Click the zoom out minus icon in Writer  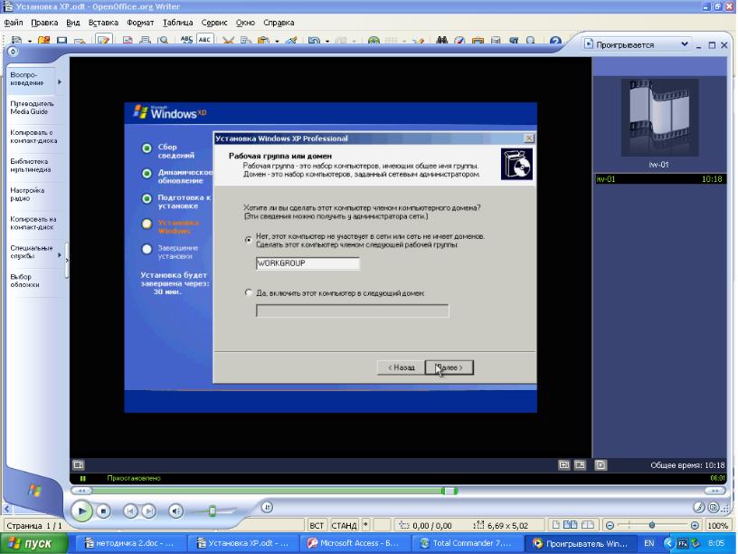pos(610,525)
